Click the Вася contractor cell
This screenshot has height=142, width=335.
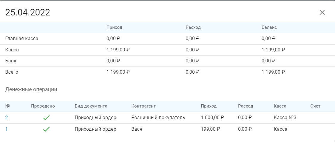(137, 129)
